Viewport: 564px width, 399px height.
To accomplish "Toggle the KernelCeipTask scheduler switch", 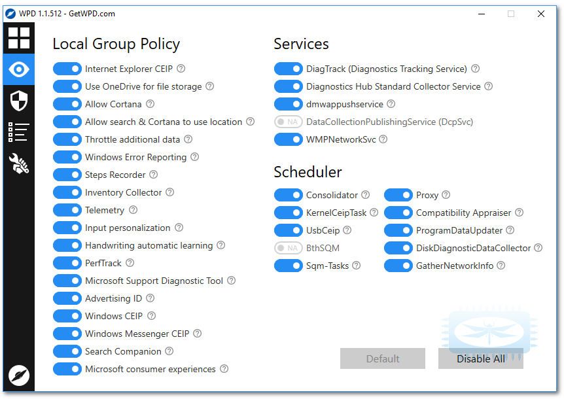I will [289, 213].
